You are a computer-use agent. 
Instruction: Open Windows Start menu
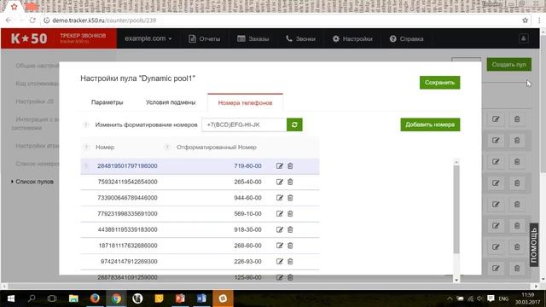click(10, 298)
